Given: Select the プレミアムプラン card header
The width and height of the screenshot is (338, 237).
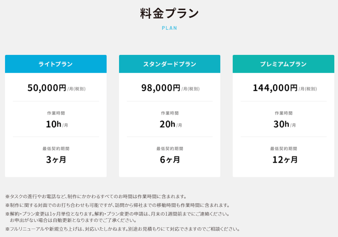Looking at the screenshot, I should [x=283, y=64].
